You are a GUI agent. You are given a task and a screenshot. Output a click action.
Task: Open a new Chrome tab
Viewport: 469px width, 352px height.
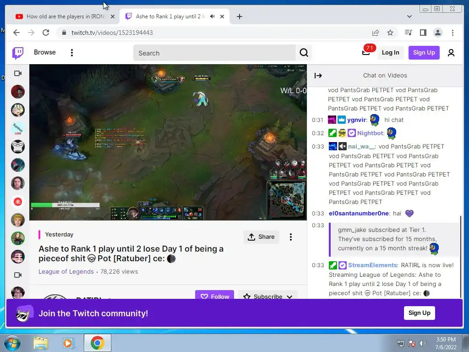pos(239,16)
